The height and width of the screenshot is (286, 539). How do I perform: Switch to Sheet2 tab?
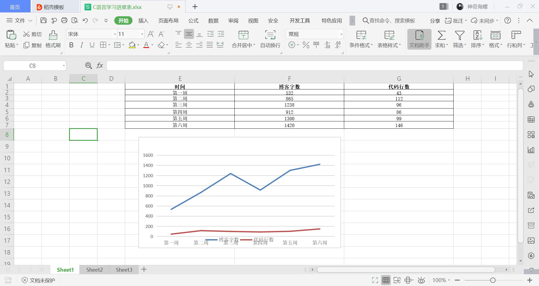coord(95,270)
